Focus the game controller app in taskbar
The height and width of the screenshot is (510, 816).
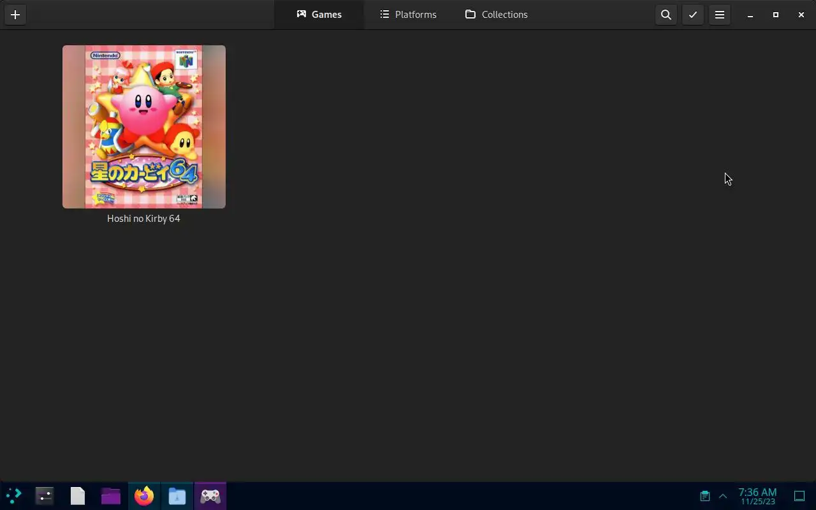[x=210, y=496]
